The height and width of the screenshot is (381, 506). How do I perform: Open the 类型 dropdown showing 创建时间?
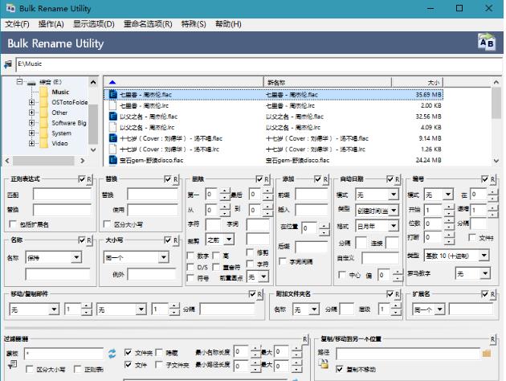click(377, 211)
